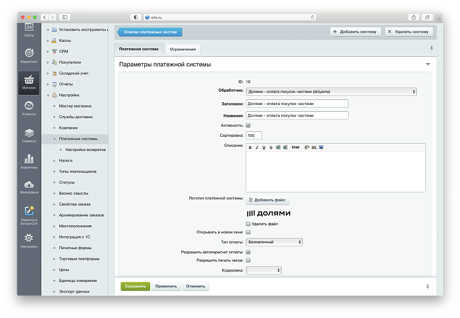Pin the bottom button bar
This screenshot has width=460, height=318.
pyautogui.click(x=428, y=286)
